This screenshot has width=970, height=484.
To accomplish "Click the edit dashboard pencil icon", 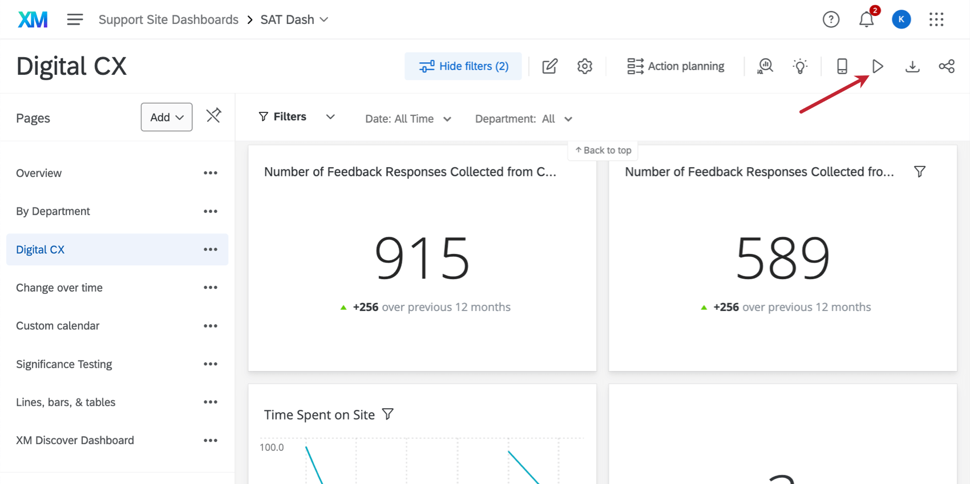I will click(x=549, y=67).
